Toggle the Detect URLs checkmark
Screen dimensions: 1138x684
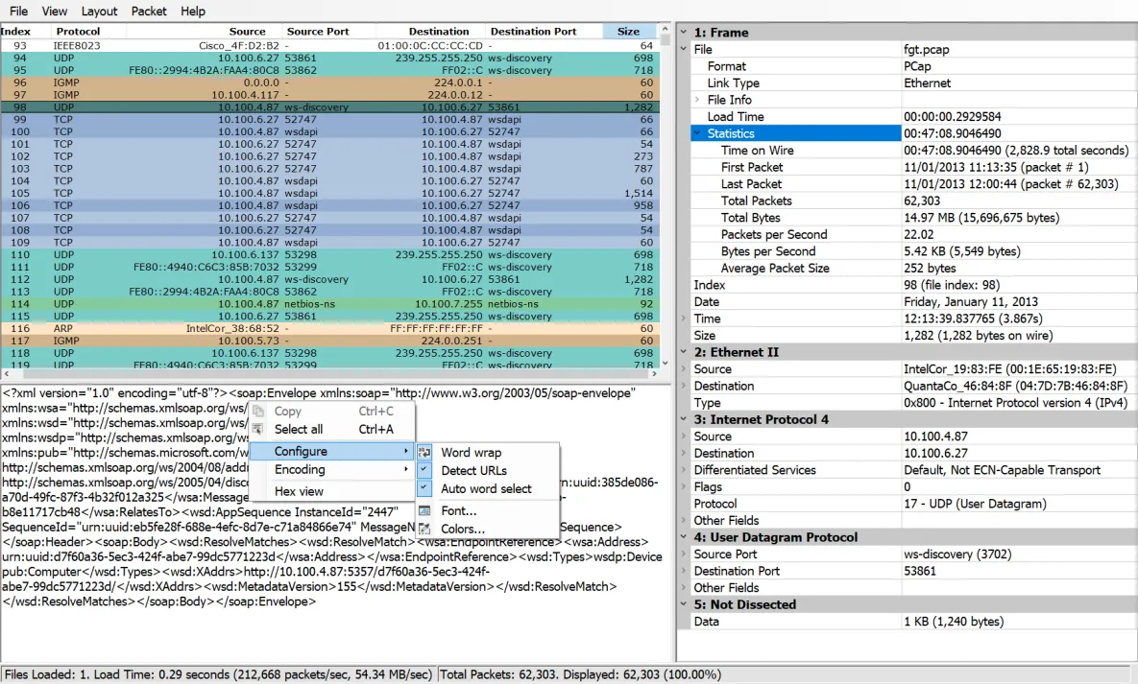coord(424,470)
